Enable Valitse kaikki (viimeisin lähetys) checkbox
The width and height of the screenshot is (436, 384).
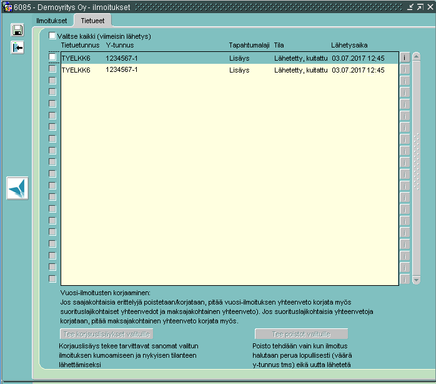coord(52,36)
